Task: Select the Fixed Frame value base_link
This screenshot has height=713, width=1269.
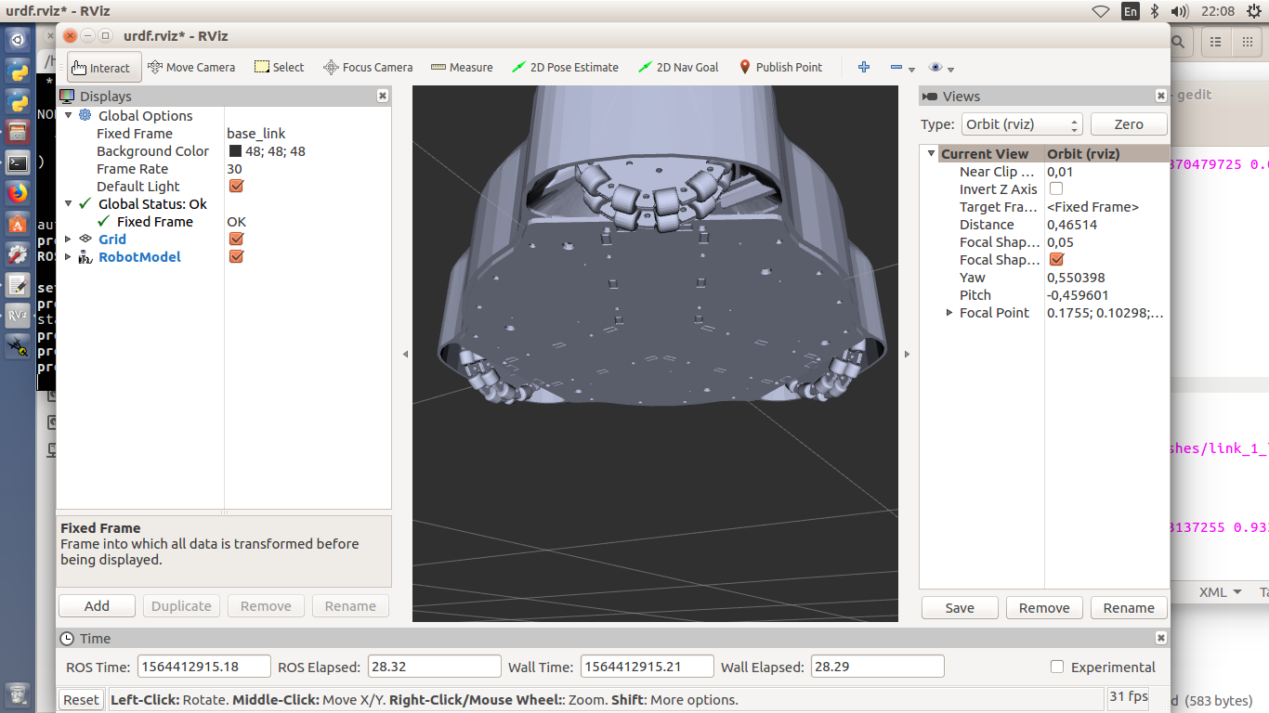Action: [x=256, y=133]
